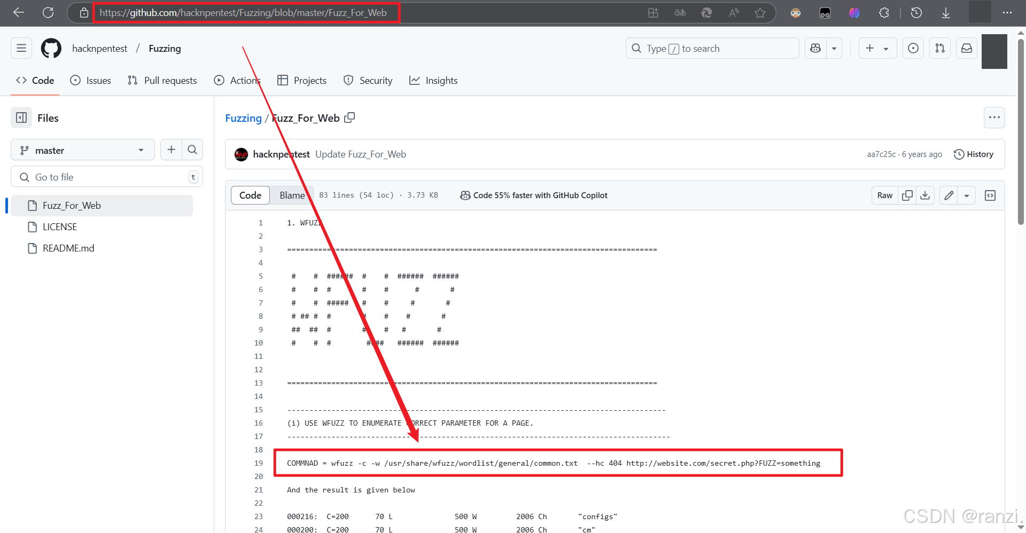Search this repository with magnifier button
Screen dimensions: 1026x533
(x=192, y=150)
